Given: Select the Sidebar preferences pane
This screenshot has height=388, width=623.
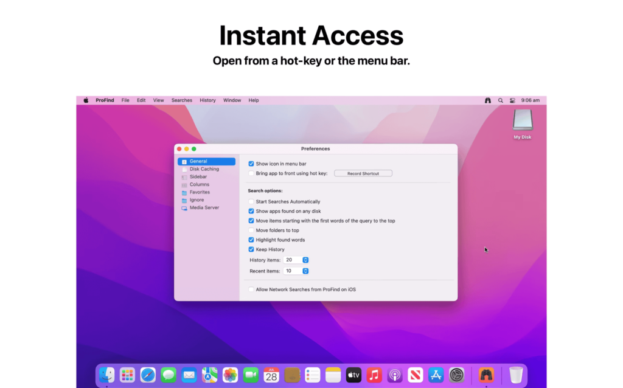Looking at the screenshot, I should coord(197,176).
